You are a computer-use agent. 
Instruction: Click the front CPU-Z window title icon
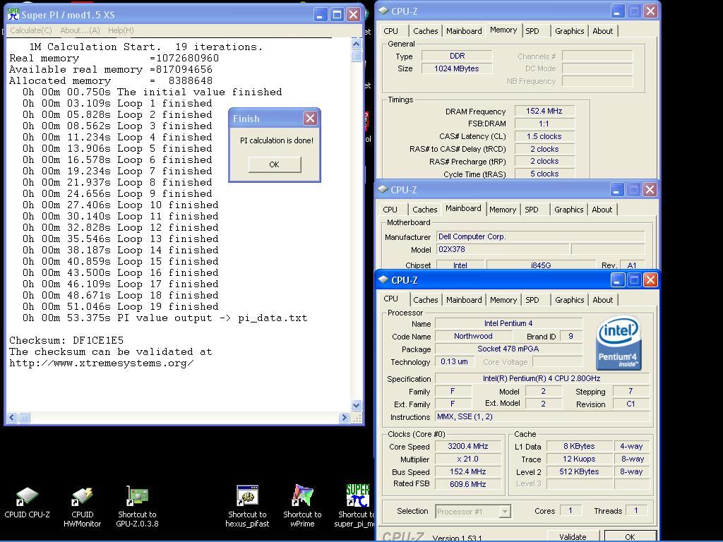(x=383, y=279)
